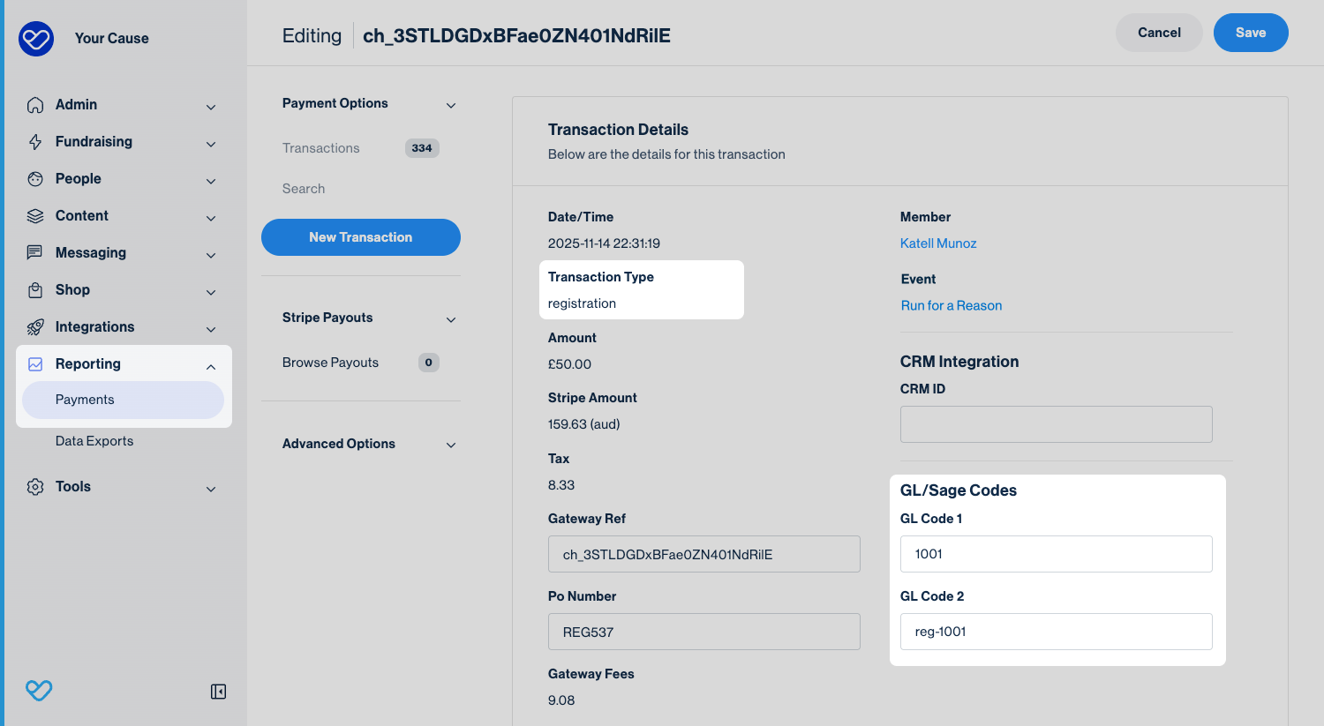Click the People face icon
1324x726 pixels.
click(x=35, y=179)
